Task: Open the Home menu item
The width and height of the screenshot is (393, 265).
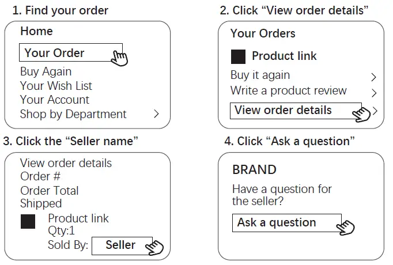Action: 36,31
